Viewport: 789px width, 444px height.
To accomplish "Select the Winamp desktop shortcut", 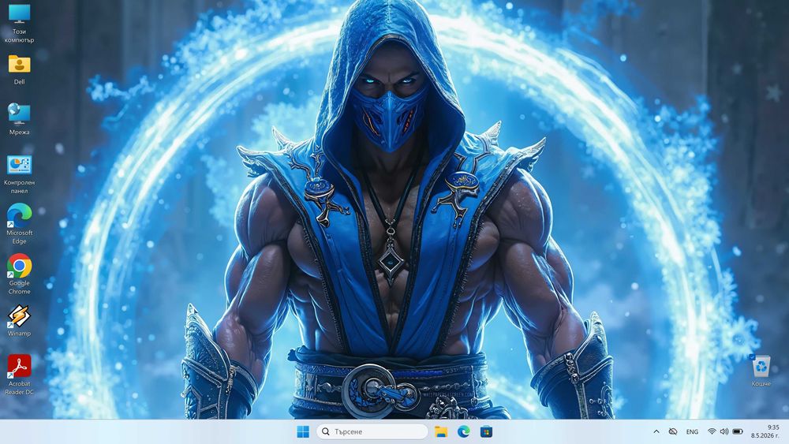I will coord(19,320).
